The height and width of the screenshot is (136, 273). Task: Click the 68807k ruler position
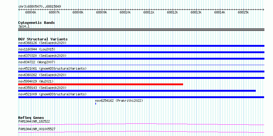tap(55, 13)
